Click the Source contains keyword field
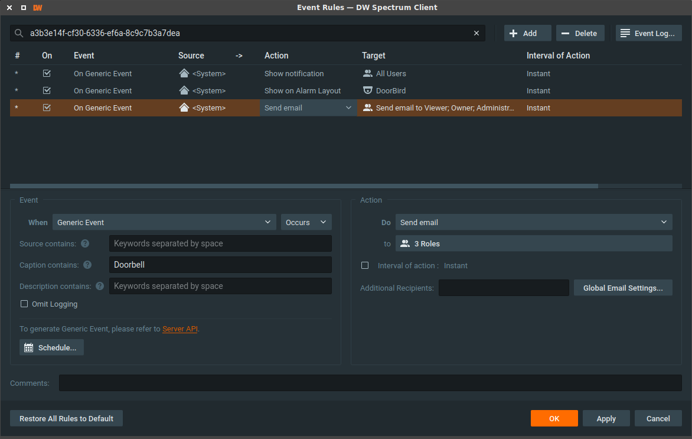Image resolution: width=692 pixels, height=439 pixels. click(221, 243)
